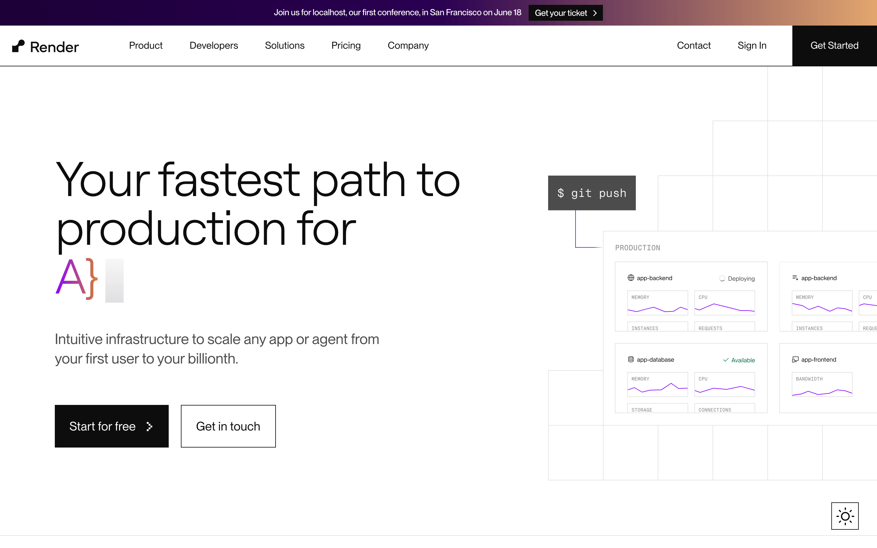Click the arrow icon in Start for free
The image size is (877, 548).
[149, 427]
